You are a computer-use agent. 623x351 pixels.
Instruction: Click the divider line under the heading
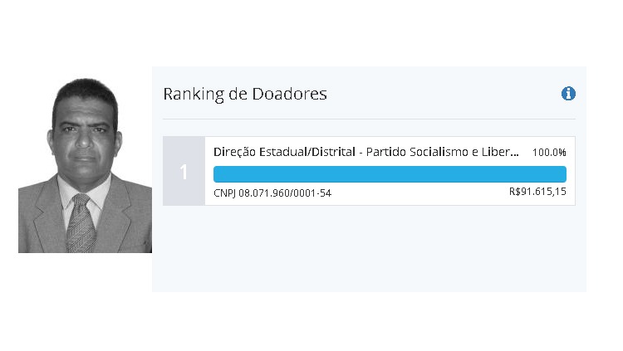(369, 119)
